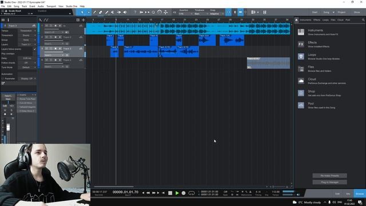Click the Show button at top right
The image size is (366, 206).
pos(357,12)
